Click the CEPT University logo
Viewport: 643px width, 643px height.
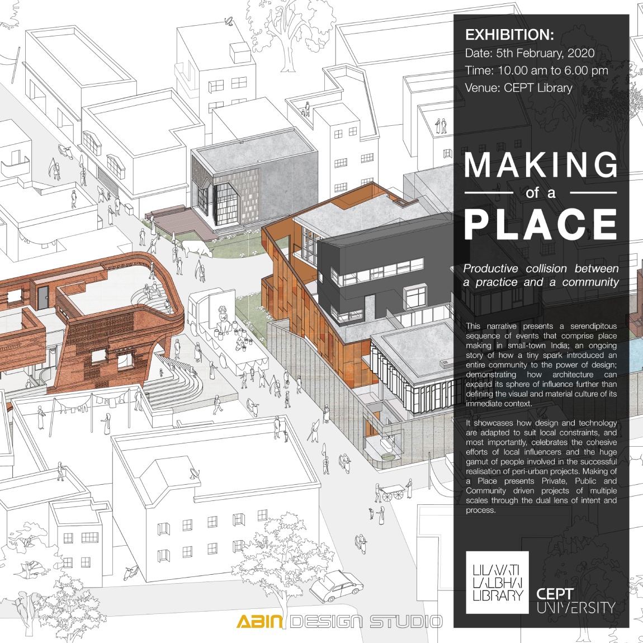pyautogui.click(x=575, y=601)
